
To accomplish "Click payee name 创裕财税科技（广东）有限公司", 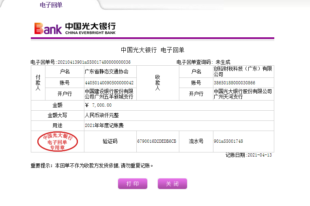I will [243, 71].
